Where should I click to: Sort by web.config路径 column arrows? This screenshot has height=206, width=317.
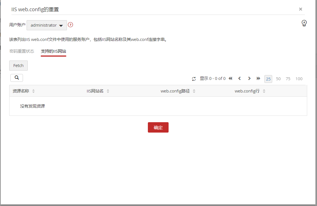coord(194,91)
